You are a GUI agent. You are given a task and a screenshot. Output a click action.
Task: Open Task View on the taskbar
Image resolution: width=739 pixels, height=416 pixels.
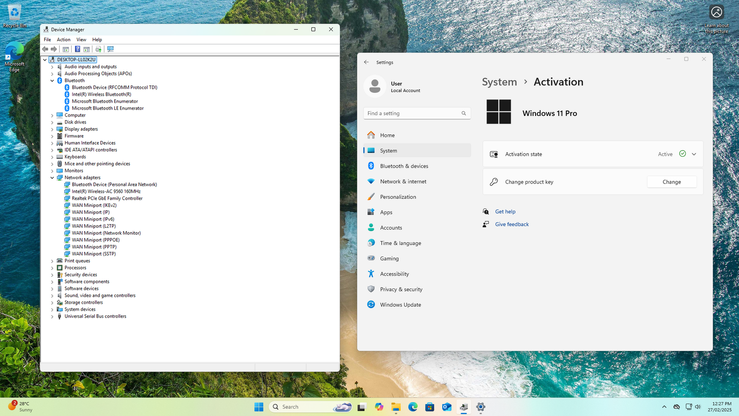click(x=362, y=407)
